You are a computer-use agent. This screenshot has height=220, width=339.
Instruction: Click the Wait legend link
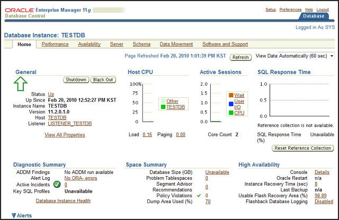pos(239,95)
